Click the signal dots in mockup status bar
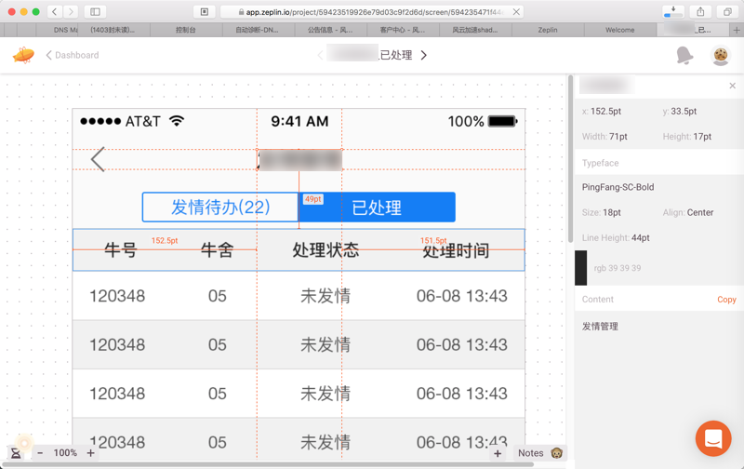744x469 pixels. (100, 122)
